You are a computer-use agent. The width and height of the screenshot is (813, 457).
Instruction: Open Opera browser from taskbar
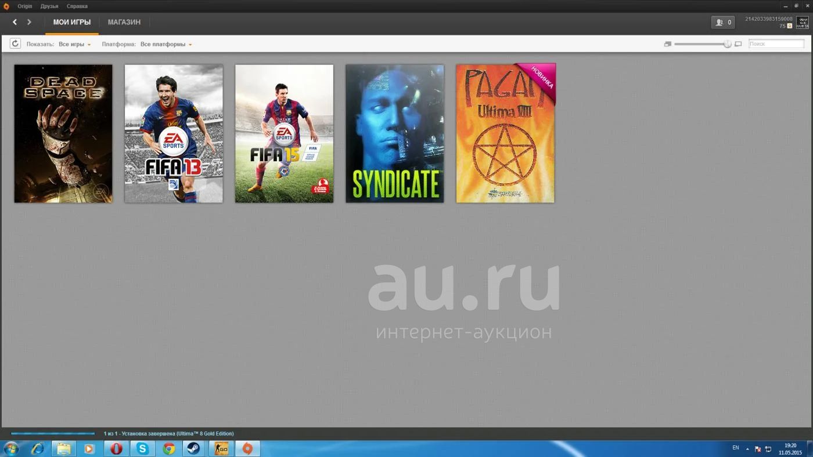(116, 448)
